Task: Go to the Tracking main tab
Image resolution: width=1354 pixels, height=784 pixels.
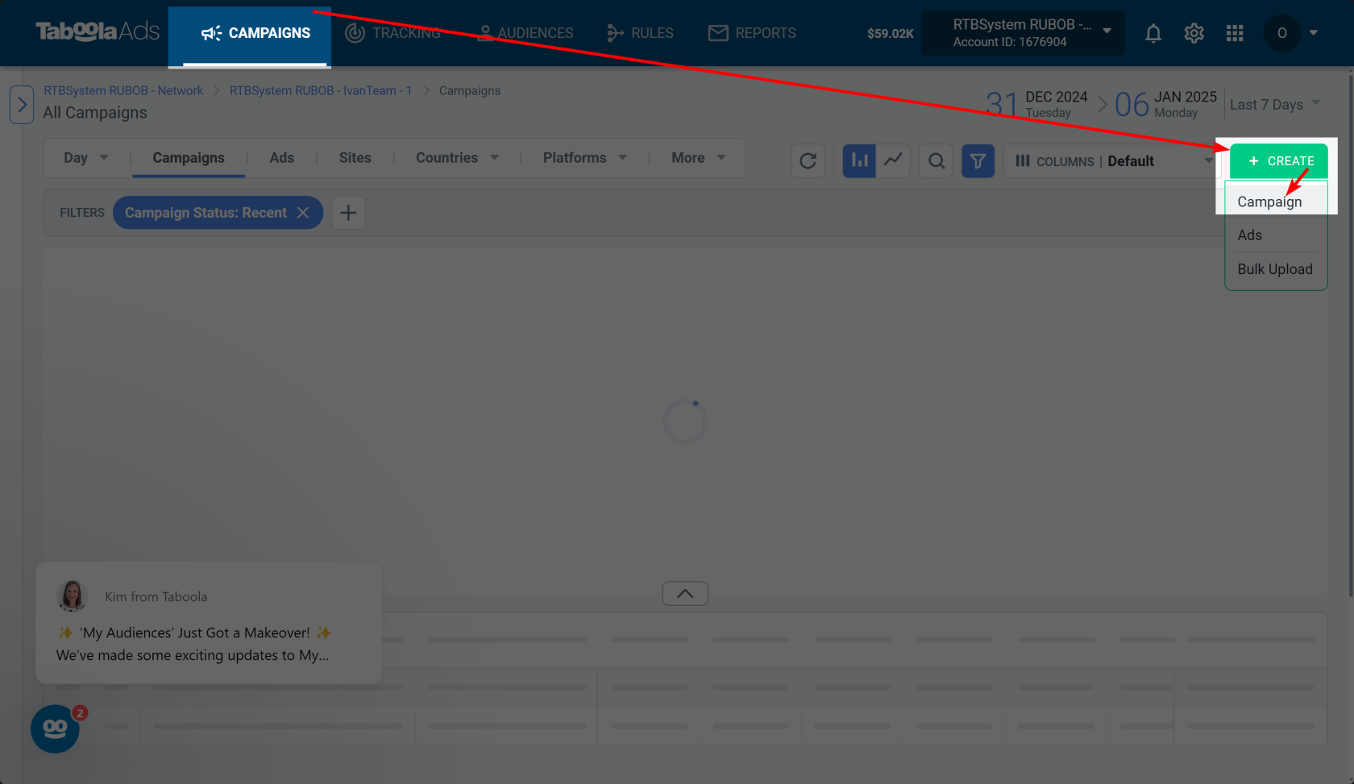Action: click(x=393, y=33)
